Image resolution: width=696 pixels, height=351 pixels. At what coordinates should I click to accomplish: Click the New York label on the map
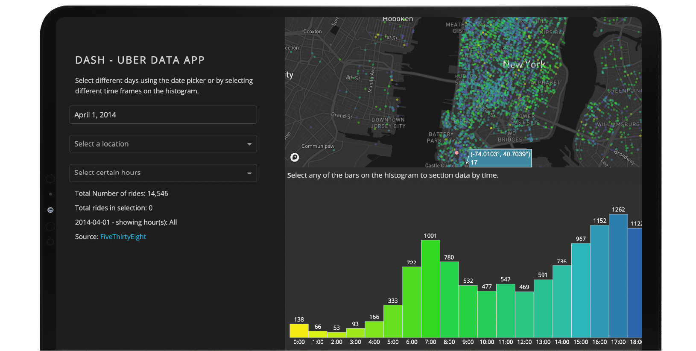click(x=524, y=64)
